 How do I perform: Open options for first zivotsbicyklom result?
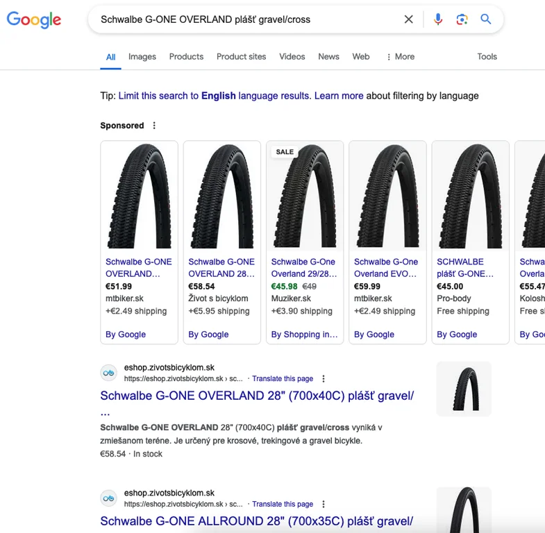pos(324,379)
